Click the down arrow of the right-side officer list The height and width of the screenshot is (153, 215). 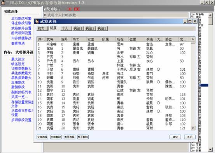[210, 150]
